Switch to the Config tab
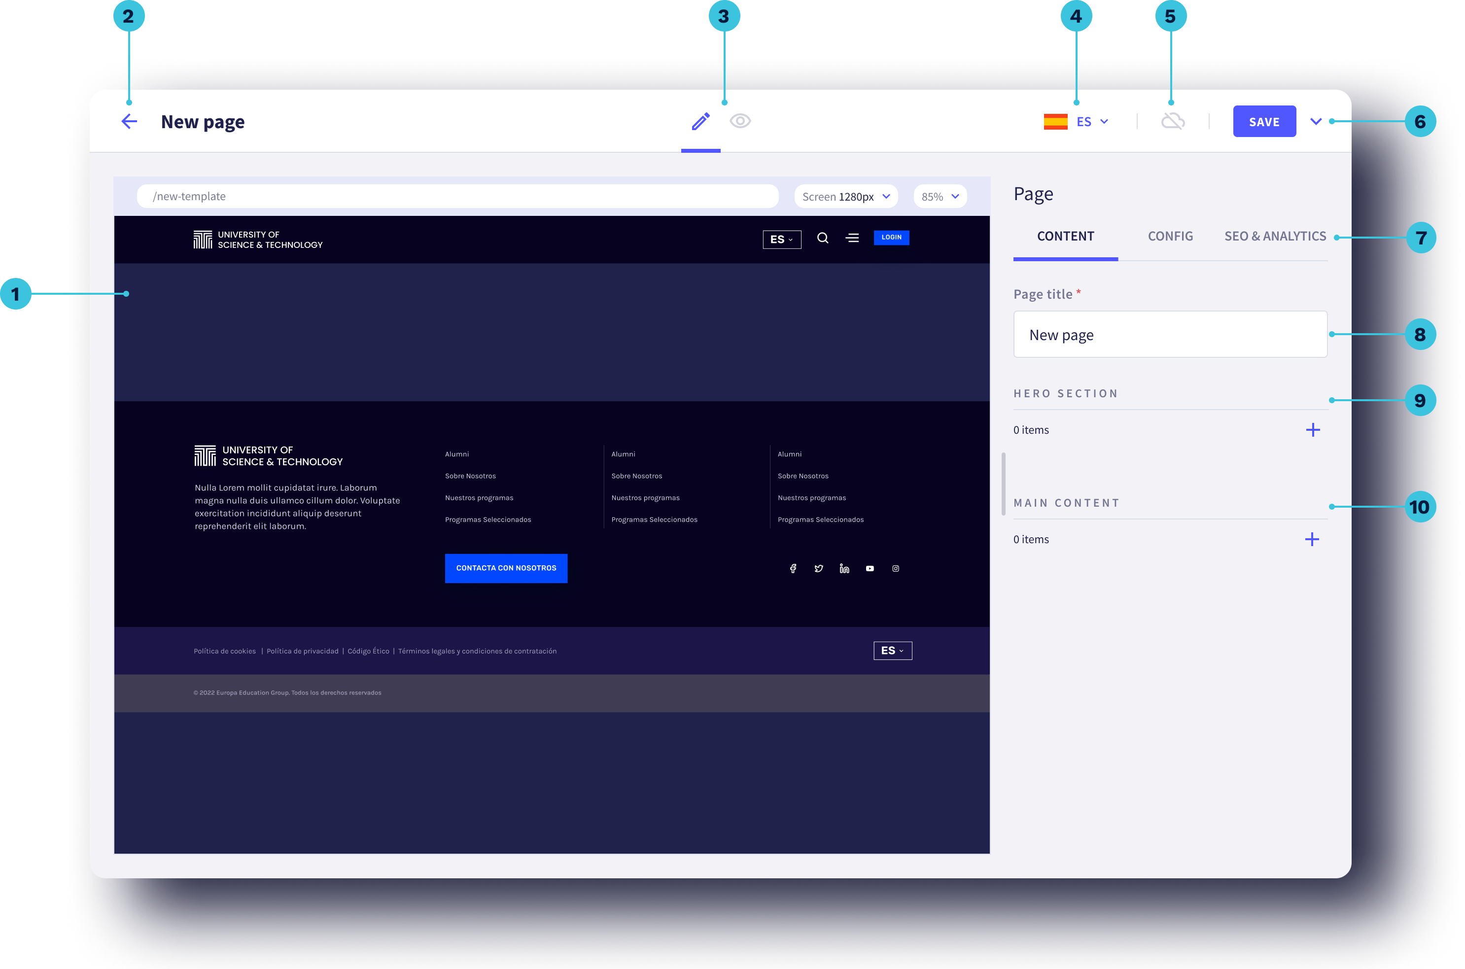This screenshot has height=969, width=1465. [1170, 236]
